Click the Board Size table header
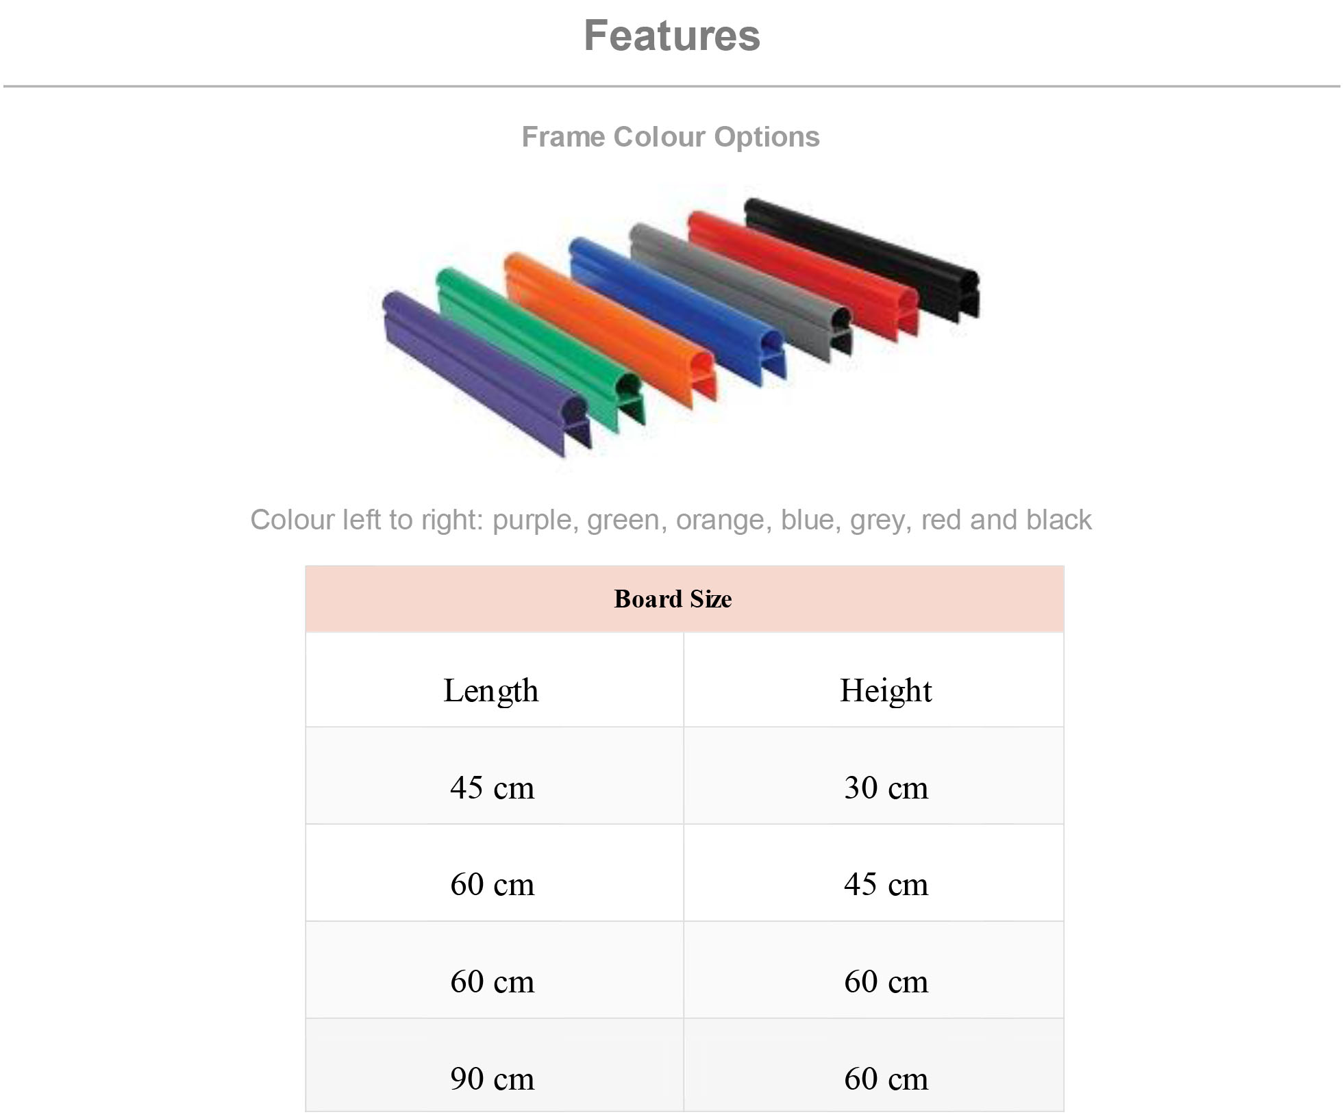Image resolution: width=1344 pixels, height=1117 pixels. point(684,599)
